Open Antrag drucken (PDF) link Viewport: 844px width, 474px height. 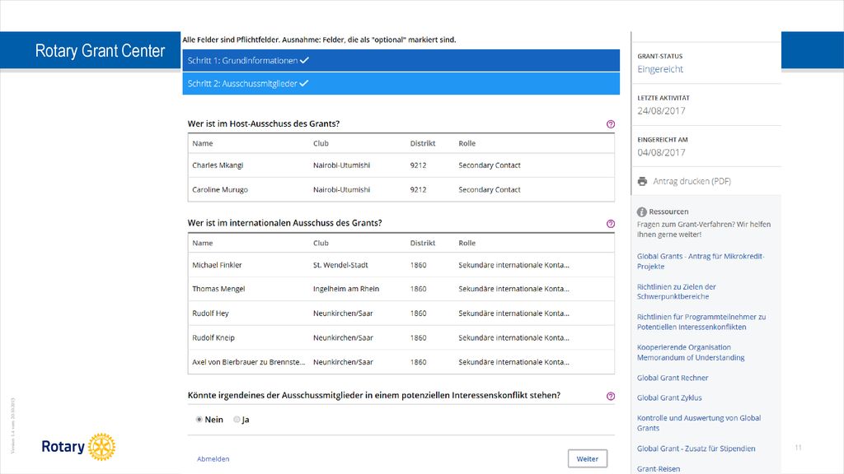(692, 182)
